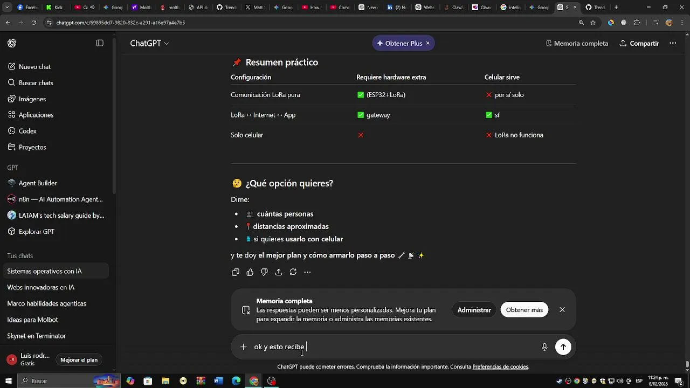Dismiss the Obtener Plus pill
Image resolution: width=690 pixels, height=388 pixels.
[428, 43]
